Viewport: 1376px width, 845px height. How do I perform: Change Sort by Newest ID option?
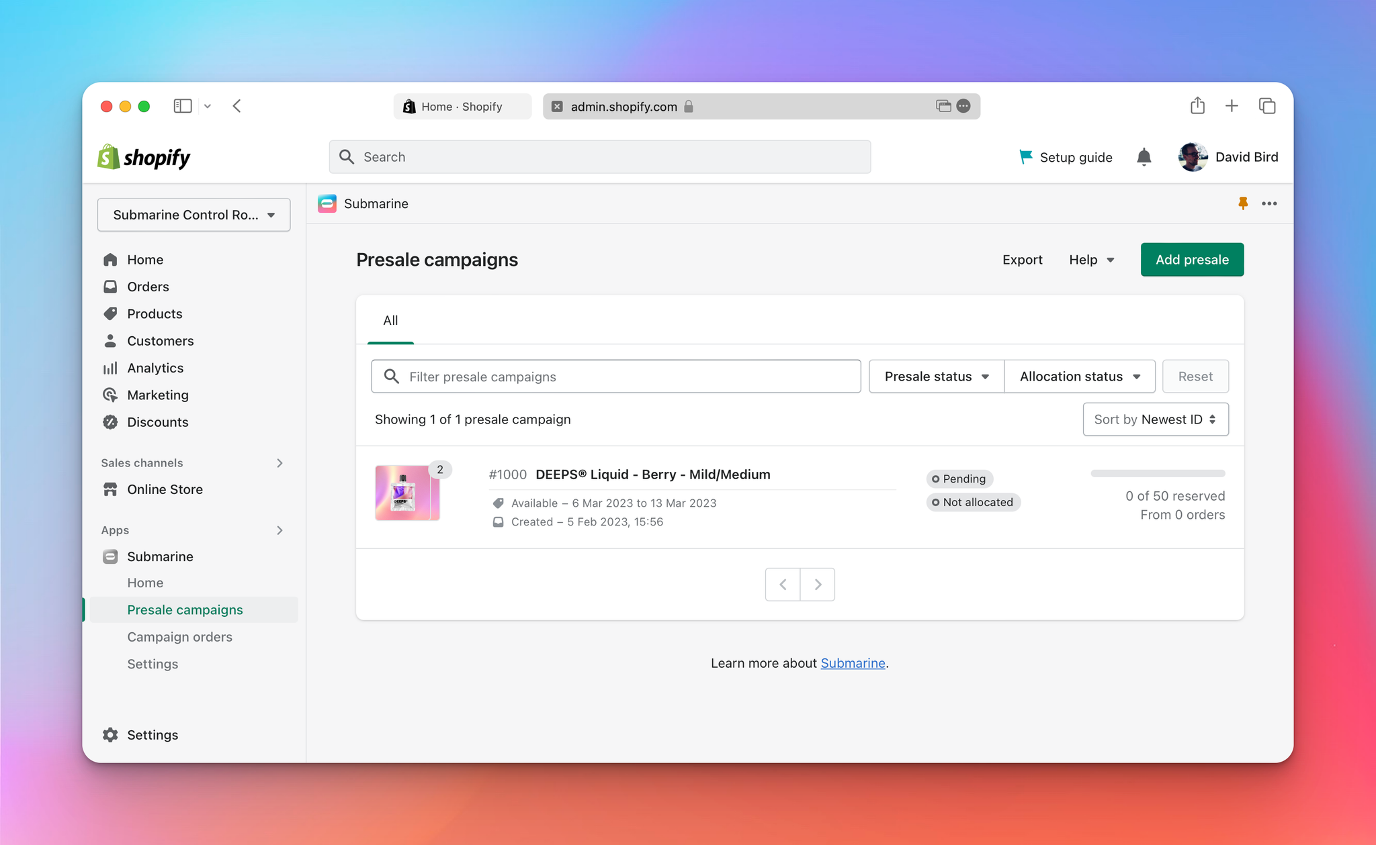(x=1155, y=419)
